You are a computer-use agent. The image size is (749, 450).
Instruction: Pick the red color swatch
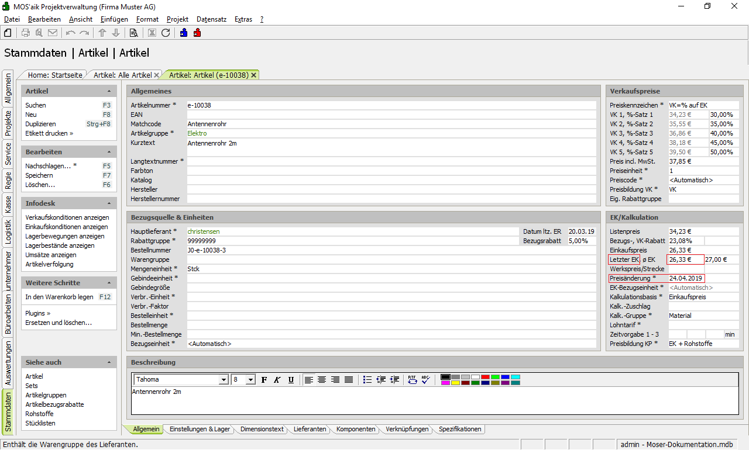coord(485,377)
